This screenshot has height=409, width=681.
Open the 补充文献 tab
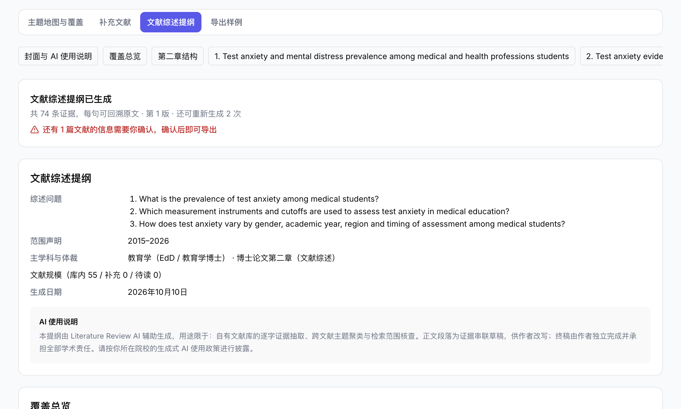click(x=115, y=22)
